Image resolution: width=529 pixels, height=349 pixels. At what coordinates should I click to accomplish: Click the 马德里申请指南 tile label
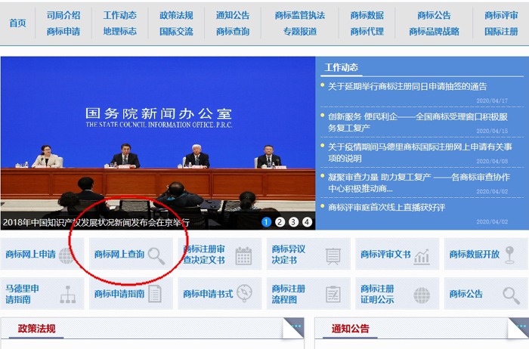(22, 294)
